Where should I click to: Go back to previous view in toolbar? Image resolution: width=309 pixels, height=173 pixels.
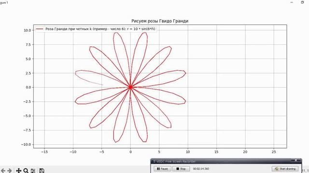(3, 171)
